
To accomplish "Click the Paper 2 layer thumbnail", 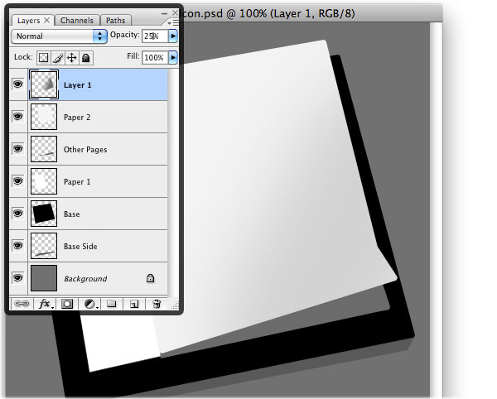I will pos(44,117).
